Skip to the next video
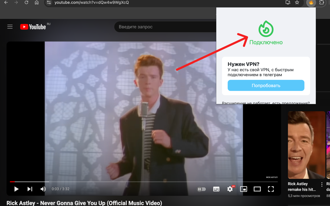 point(30,189)
